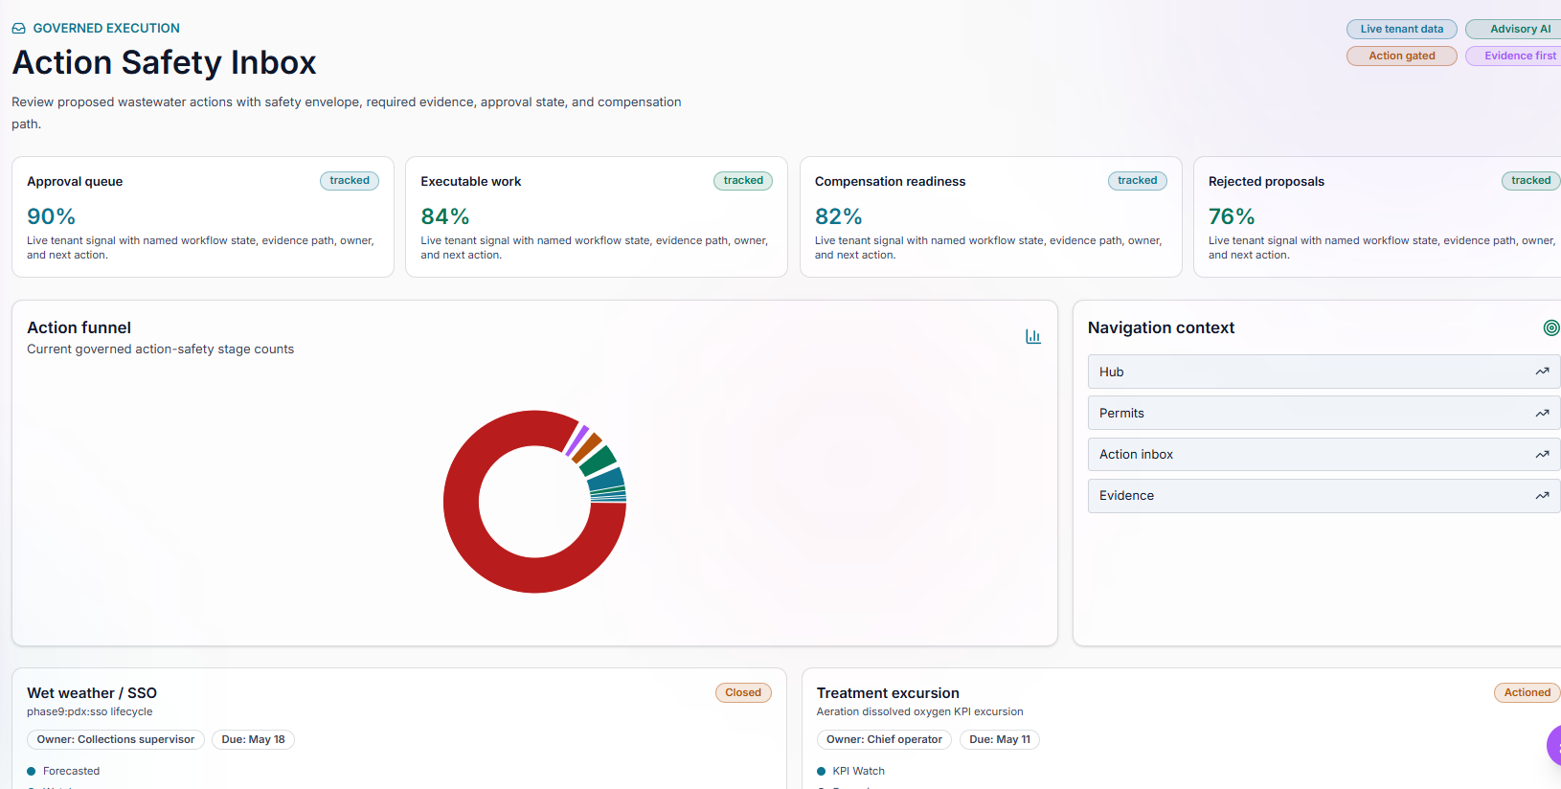The height and width of the screenshot is (789, 1561).
Task: Click the Action Safety Inbox page title
Action: click(x=164, y=62)
